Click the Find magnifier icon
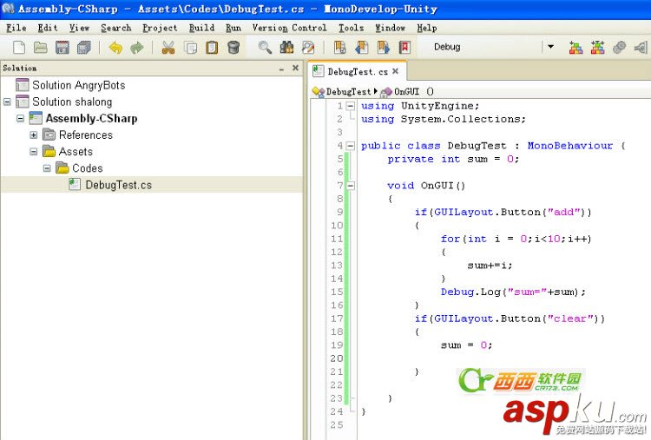The width and height of the screenshot is (651, 440). pos(265,48)
